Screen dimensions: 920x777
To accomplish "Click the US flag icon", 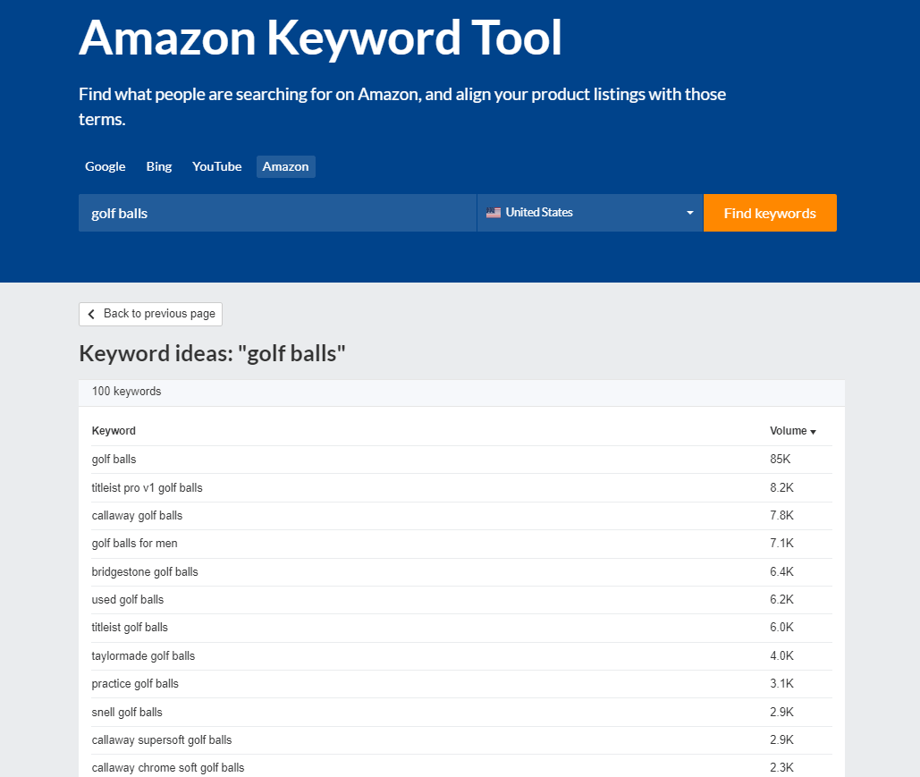I will pyautogui.click(x=494, y=213).
